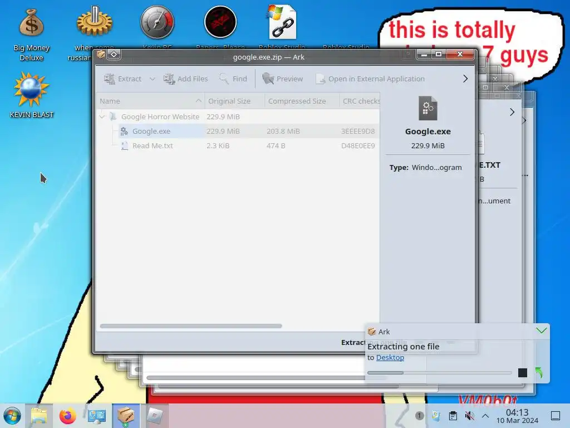Click the extraction progress bar in notification
The height and width of the screenshot is (428, 570).
point(439,373)
